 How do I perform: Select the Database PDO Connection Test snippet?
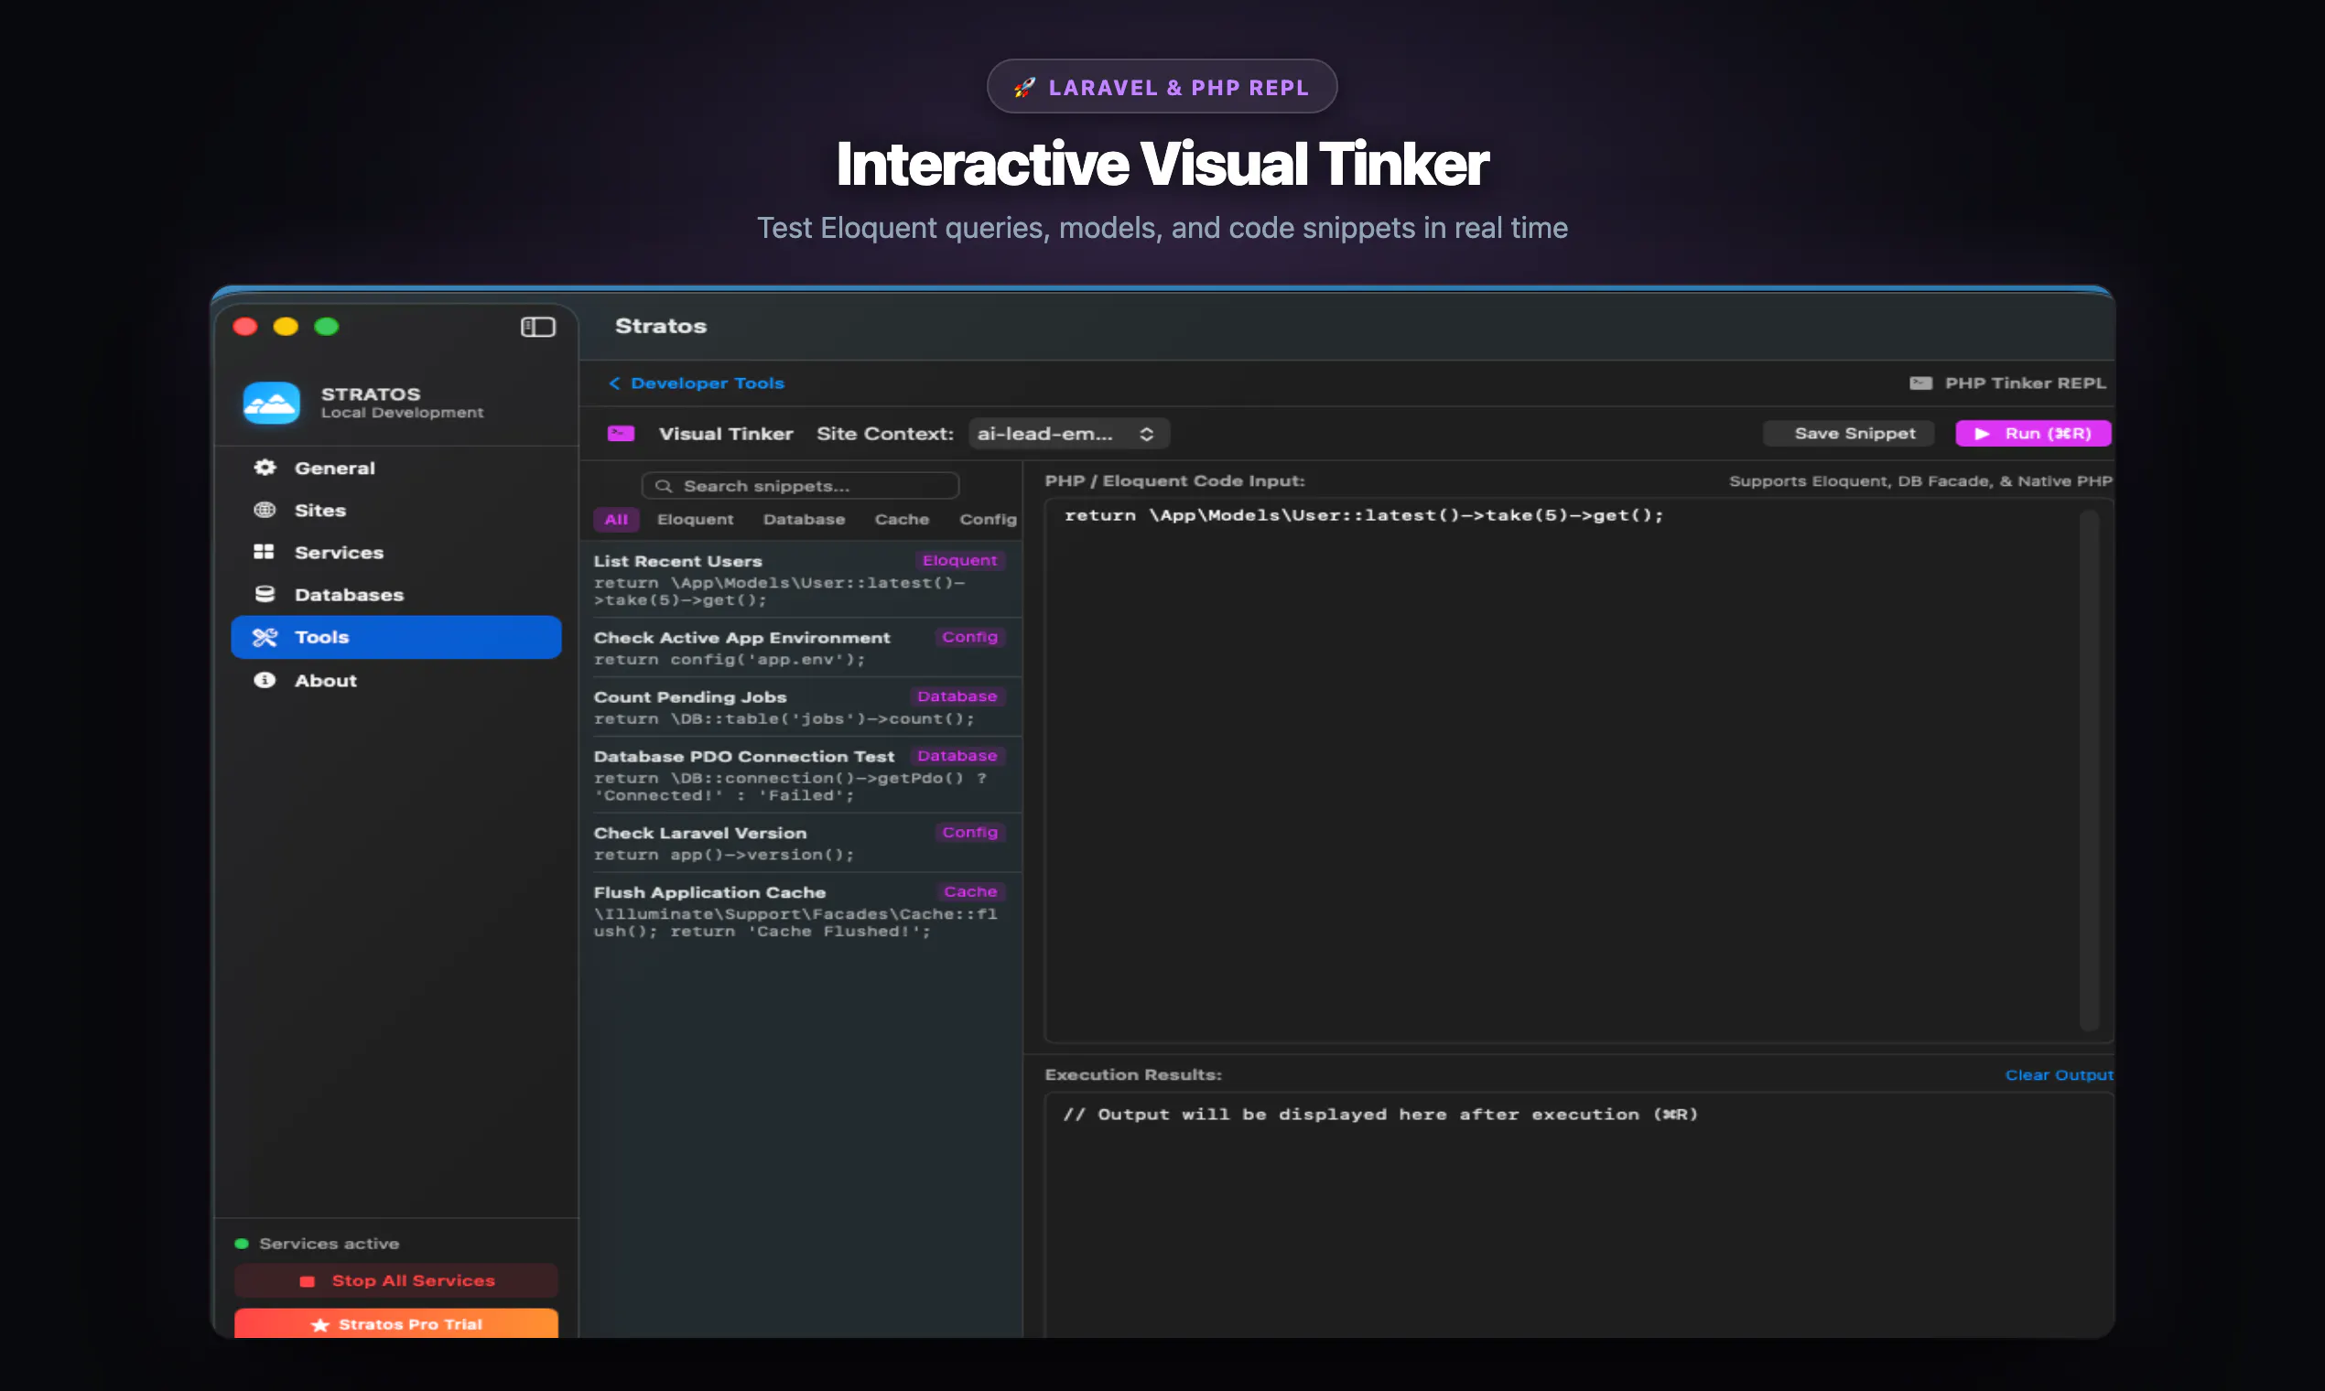[x=801, y=774]
